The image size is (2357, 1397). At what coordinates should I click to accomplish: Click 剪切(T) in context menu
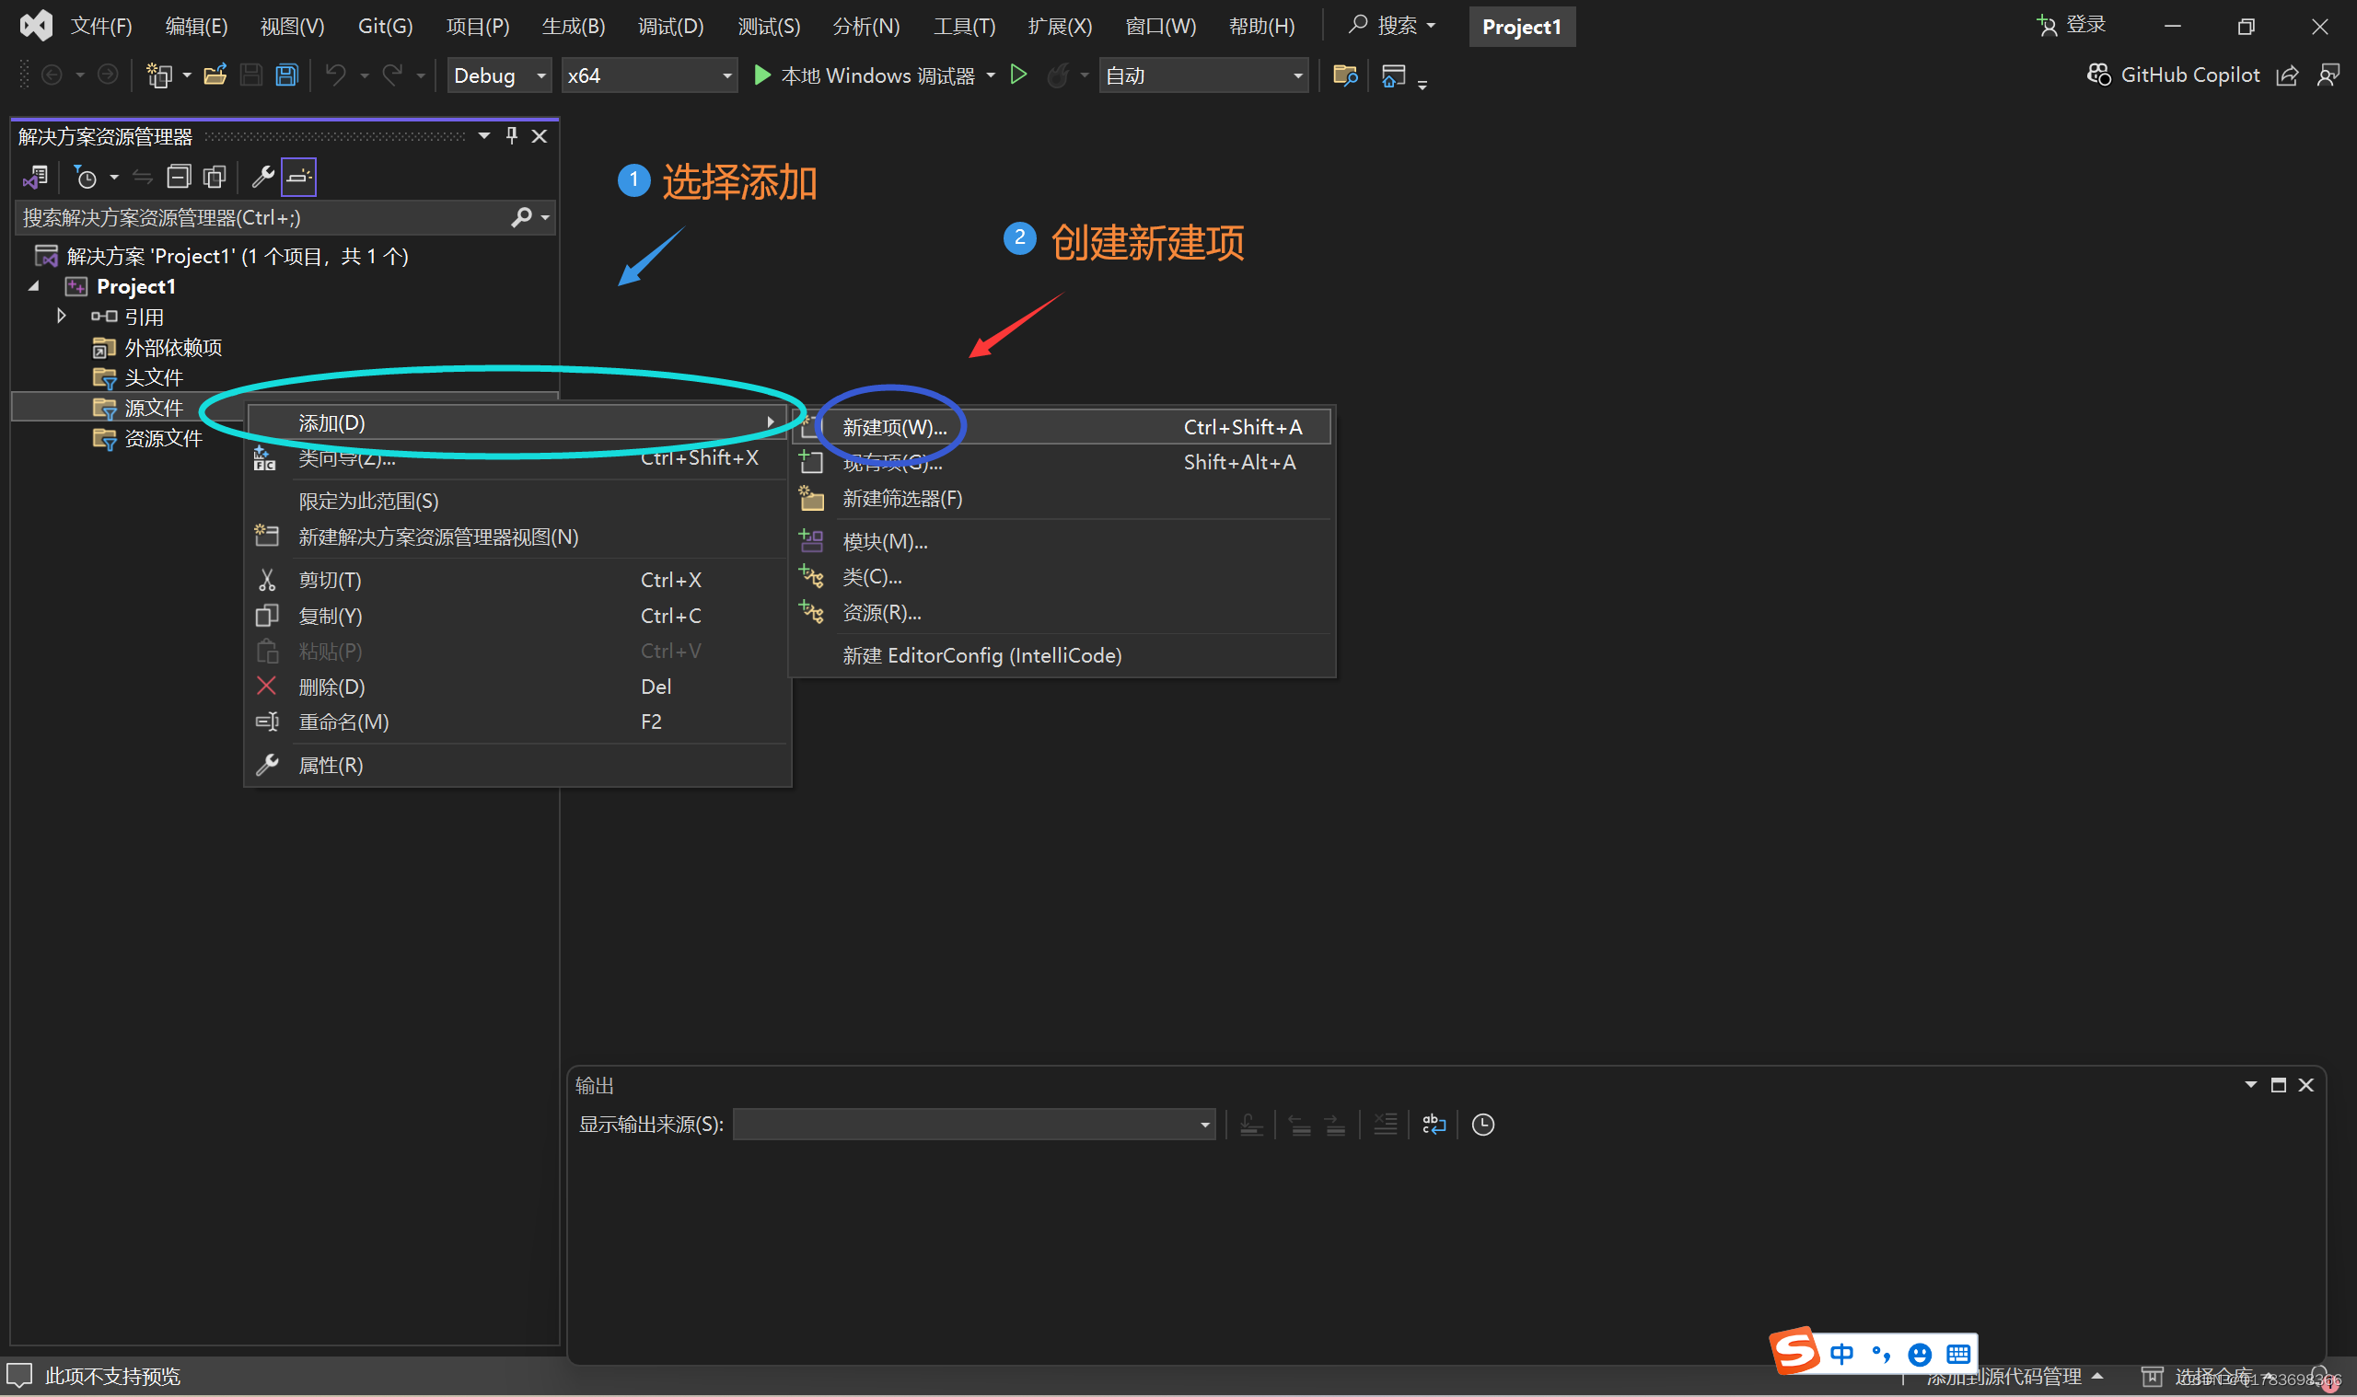pos(516,580)
